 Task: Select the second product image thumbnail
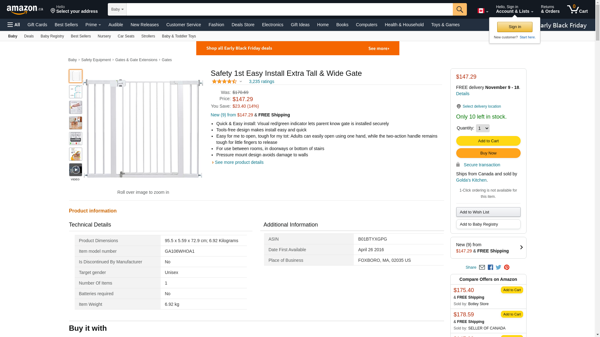coord(76,92)
